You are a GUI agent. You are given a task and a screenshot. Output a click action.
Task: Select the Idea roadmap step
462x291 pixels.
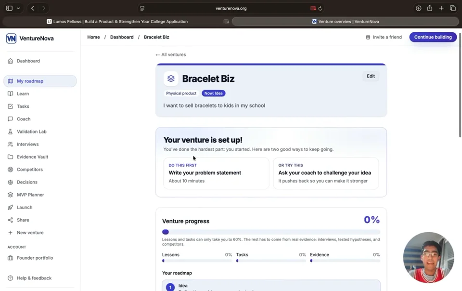(271, 286)
